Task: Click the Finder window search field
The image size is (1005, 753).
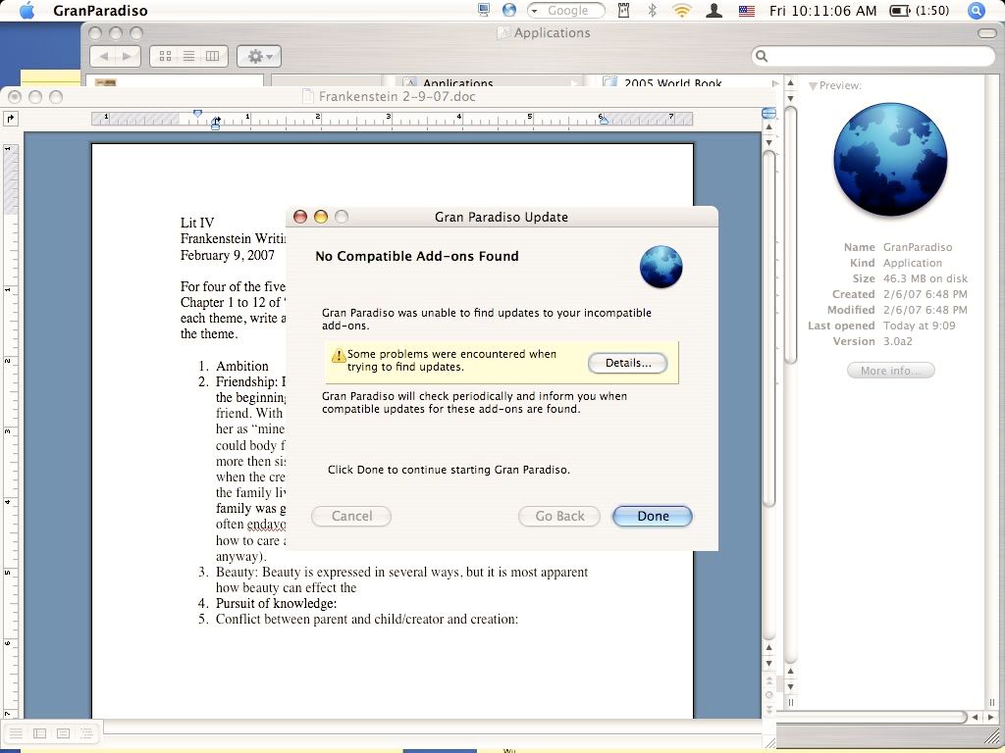Action: tap(873, 56)
